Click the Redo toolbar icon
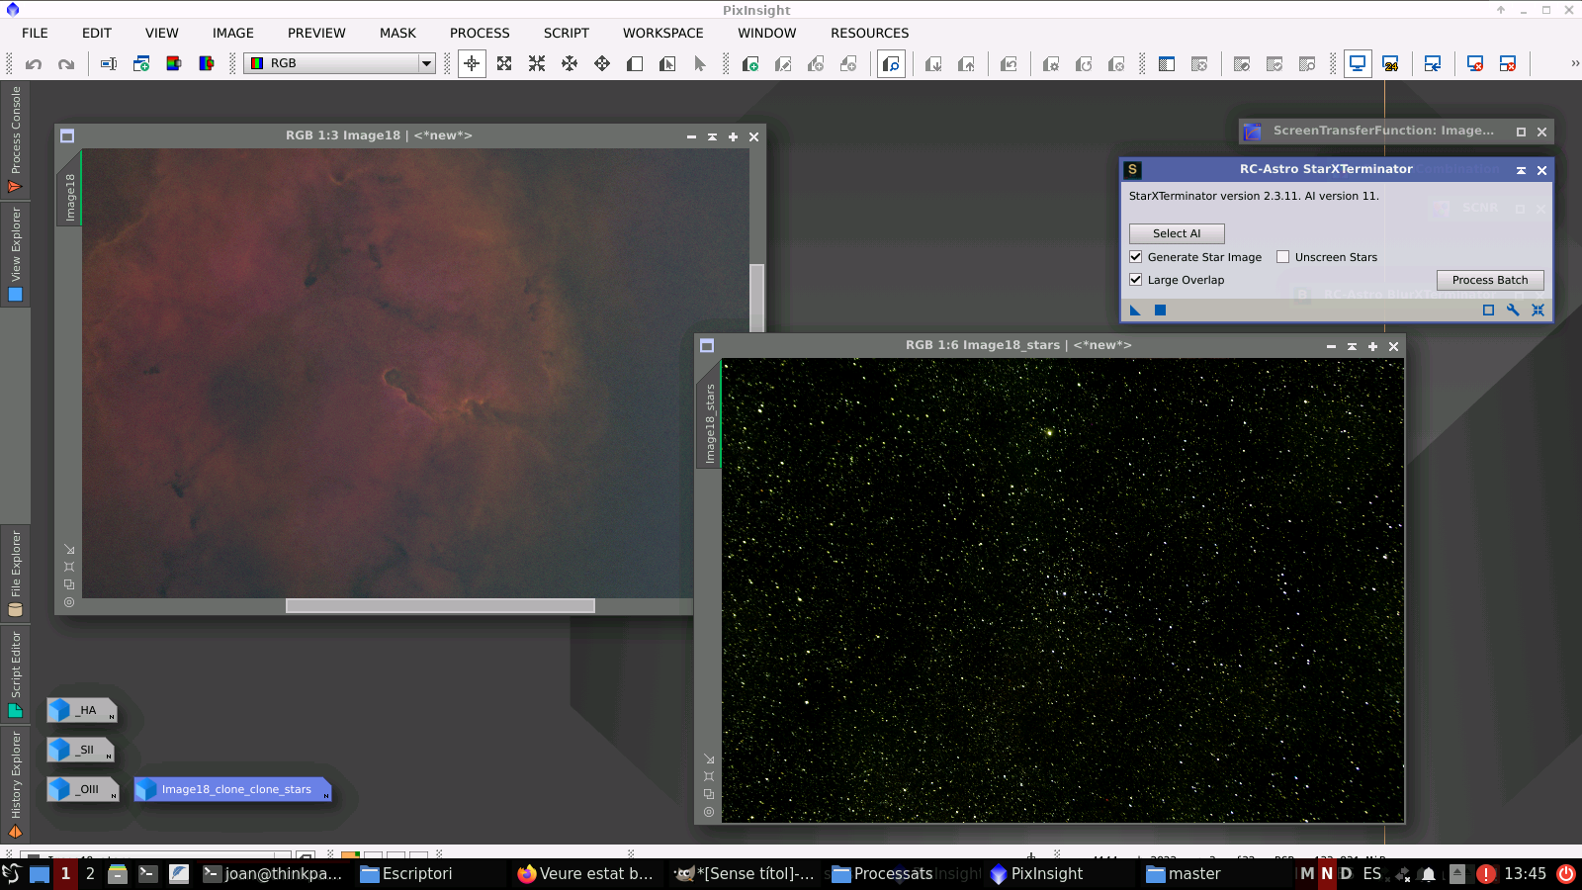The image size is (1582, 890). [x=66, y=63]
